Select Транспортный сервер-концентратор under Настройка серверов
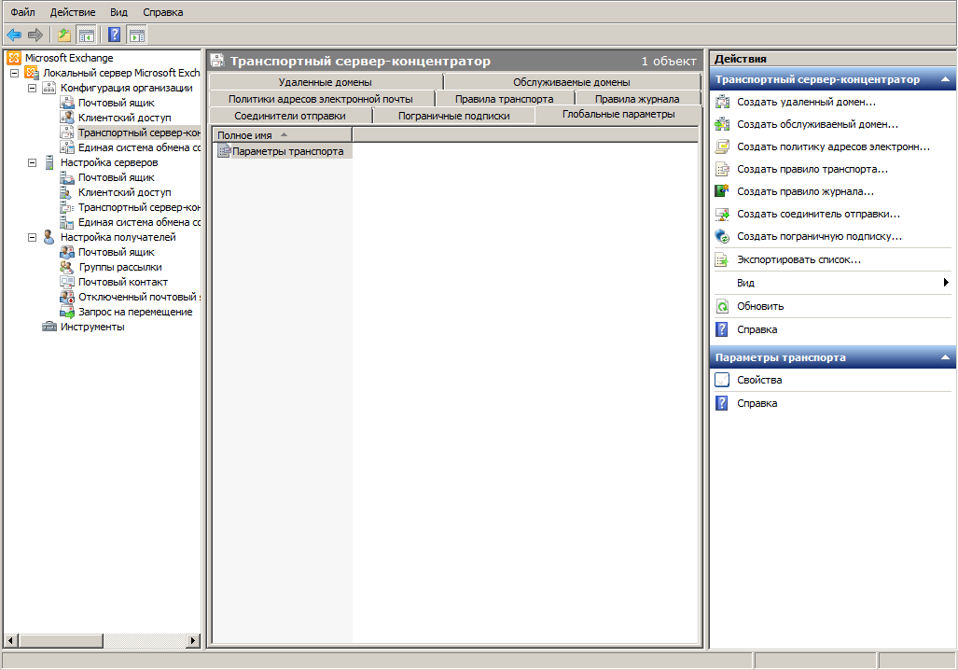Screen dimensions: 958x670 click(x=139, y=207)
